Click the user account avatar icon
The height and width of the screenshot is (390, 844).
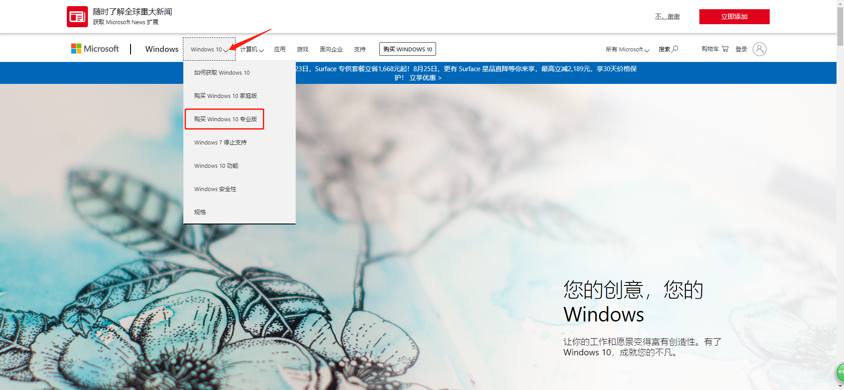759,49
